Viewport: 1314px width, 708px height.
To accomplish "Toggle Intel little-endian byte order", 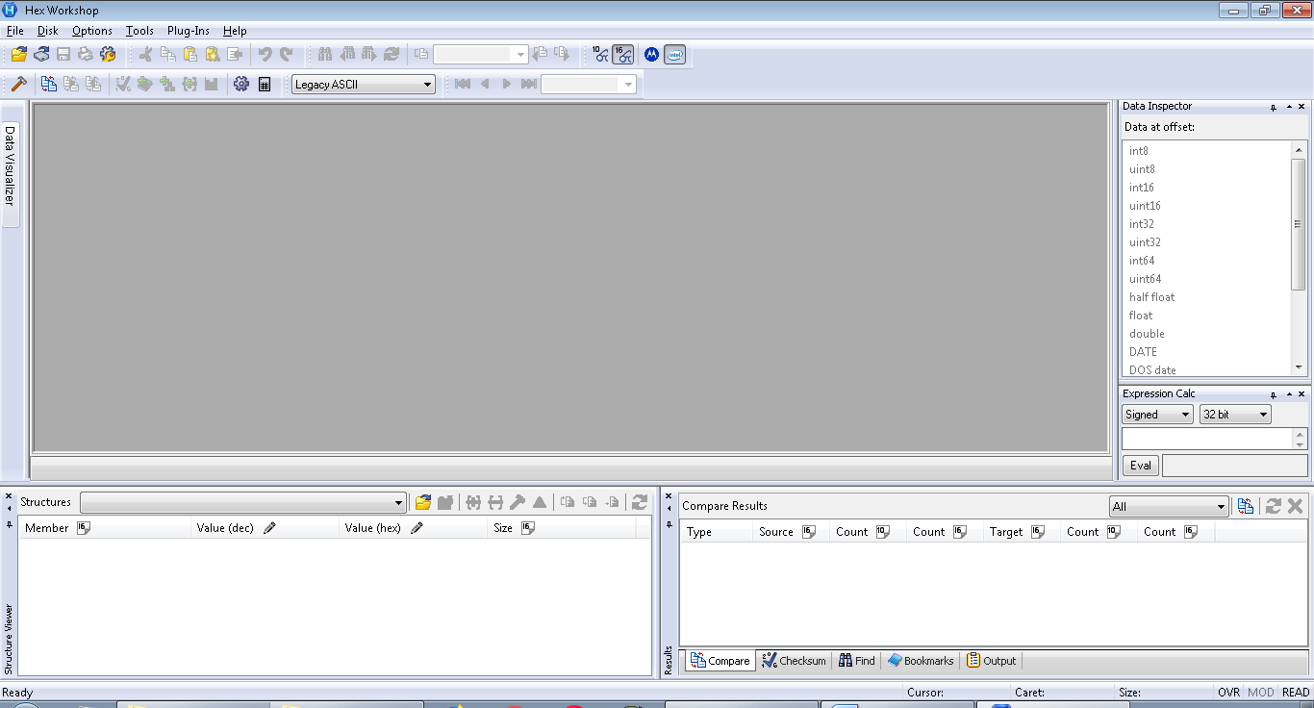I will (x=674, y=55).
